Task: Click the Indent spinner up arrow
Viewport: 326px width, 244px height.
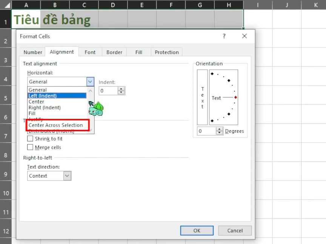Action: tap(121, 89)
